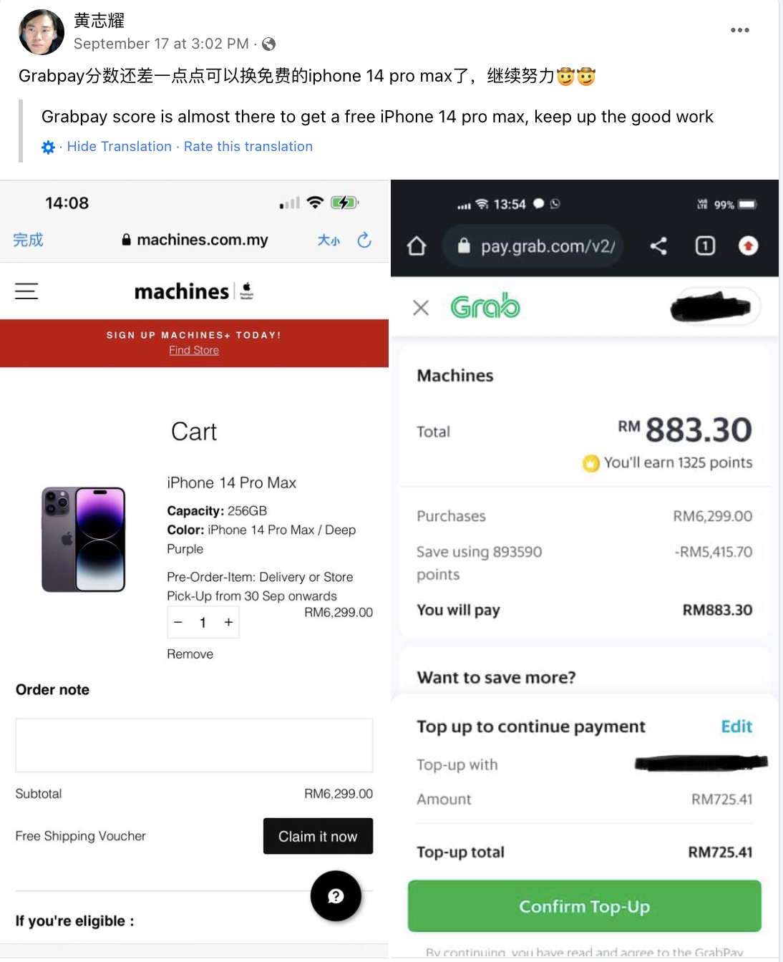Click Hide Translation link
Image resolution: width=783 pixels, height=962 pixels.
point(119,147)
